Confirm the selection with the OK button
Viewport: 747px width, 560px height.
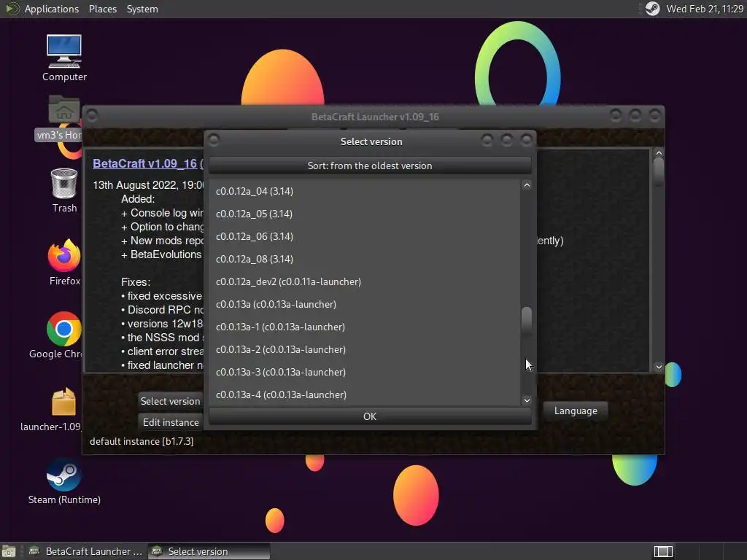[x=370, y=416]
